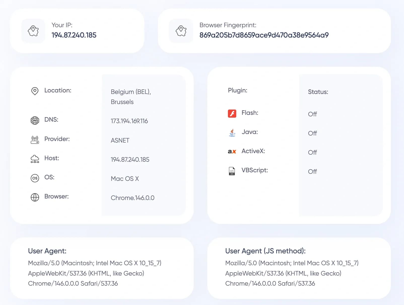Click the VBScript file icon
The image size is (404, 305).
tap(232, 171)
